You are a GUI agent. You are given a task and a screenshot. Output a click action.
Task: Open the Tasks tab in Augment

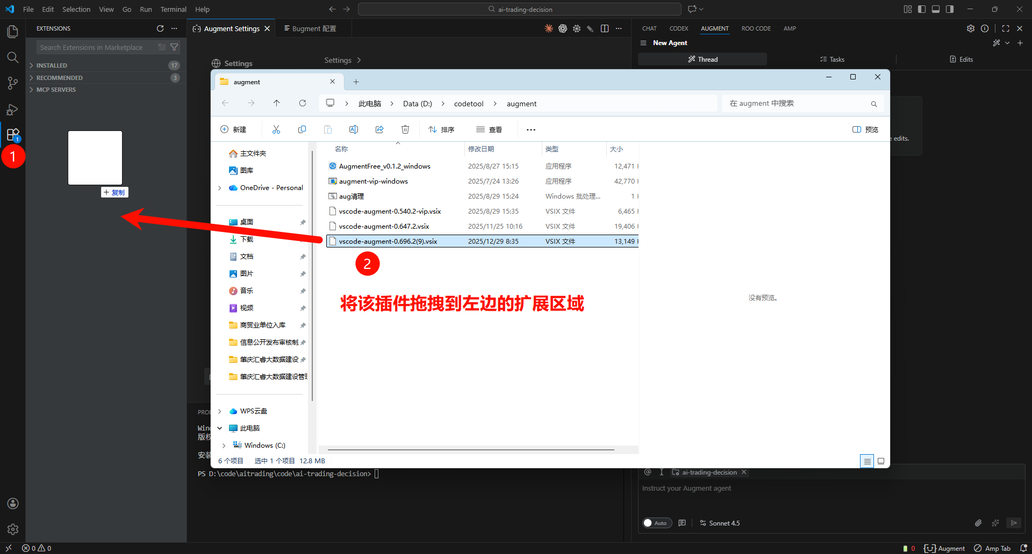832,59
